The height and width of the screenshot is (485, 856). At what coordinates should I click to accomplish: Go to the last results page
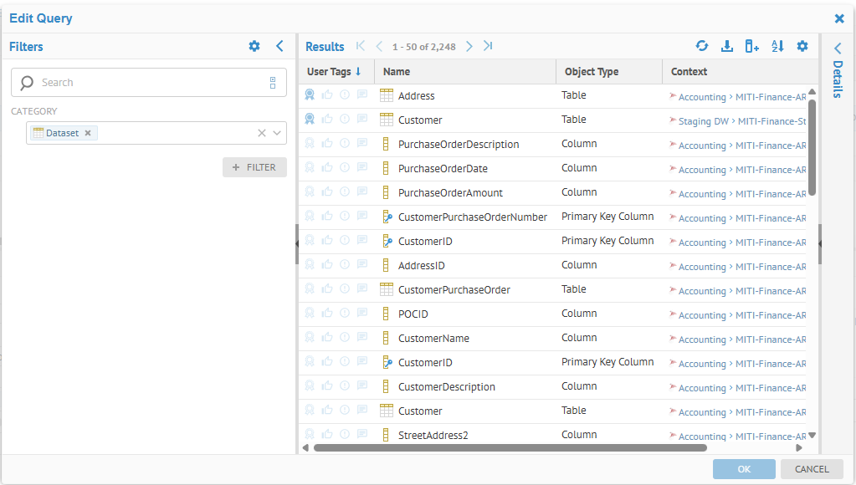coord(488,47)
